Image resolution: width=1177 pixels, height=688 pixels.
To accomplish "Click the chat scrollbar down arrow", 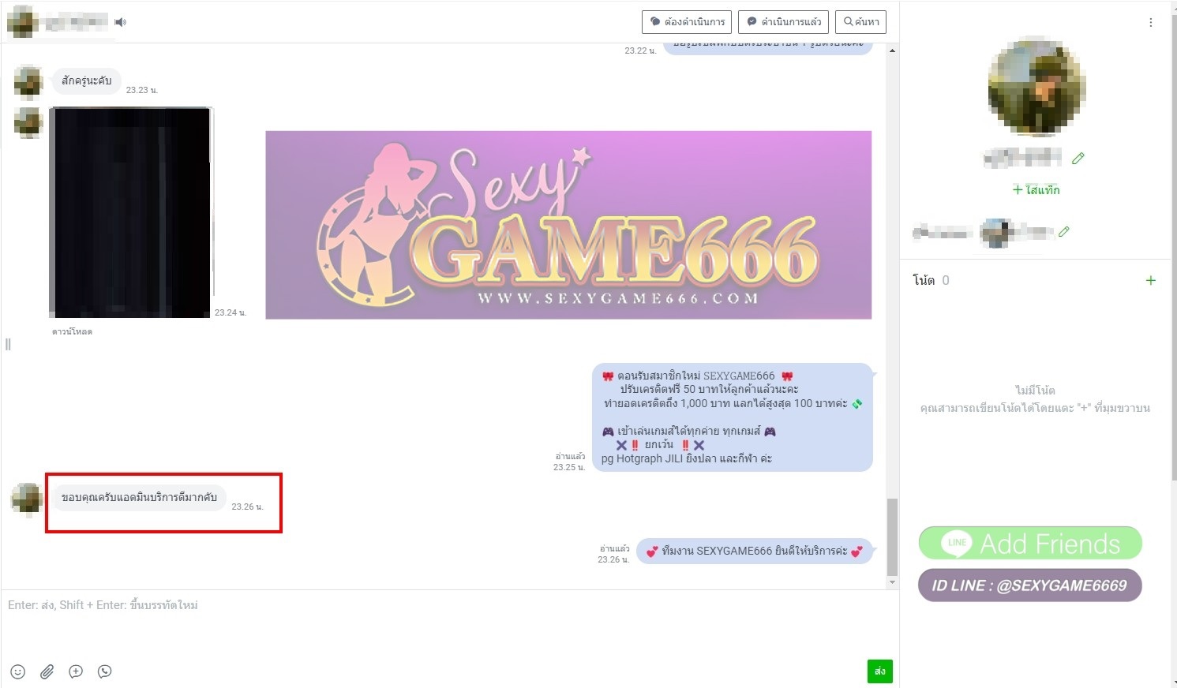I will [x=892, y=582].
